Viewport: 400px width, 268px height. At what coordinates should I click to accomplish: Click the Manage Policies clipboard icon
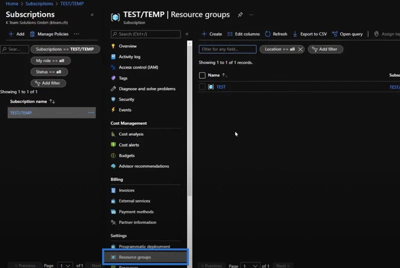coord(32,34)
